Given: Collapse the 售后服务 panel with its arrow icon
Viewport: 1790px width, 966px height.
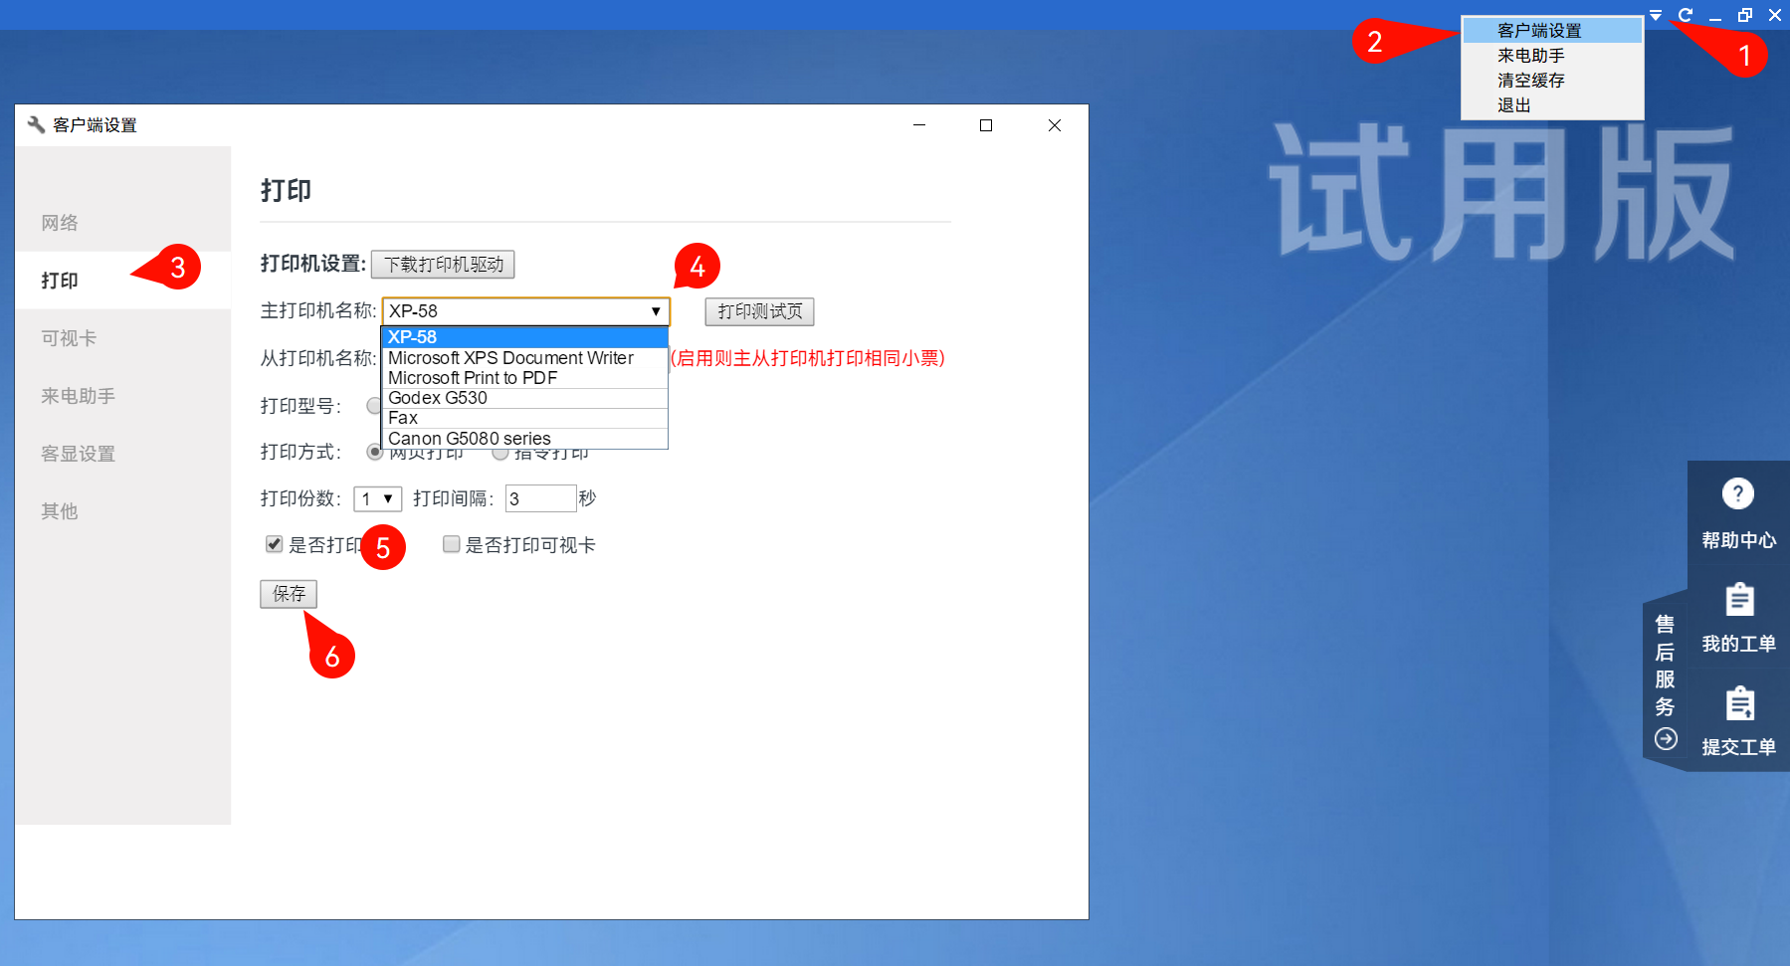Looking at the screenshot, I should click(x=1666, y=739).
